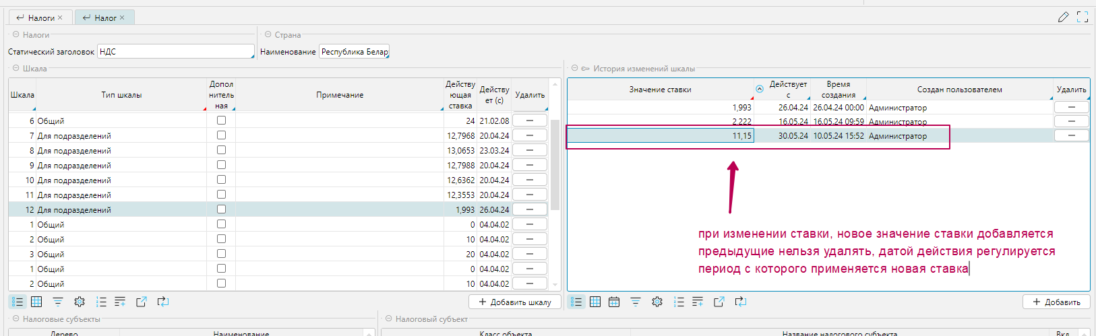Close the Налог tab
Image resolution: width=1096 pixels, height=336 pixels.
[122, 18]
